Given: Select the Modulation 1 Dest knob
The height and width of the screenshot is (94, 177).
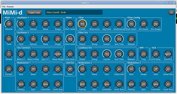Looking at the screenshot, I should click(45, 69).
